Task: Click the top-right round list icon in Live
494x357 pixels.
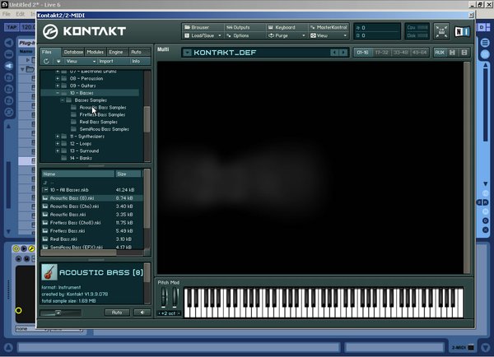Action: click(x=486, y=43)
